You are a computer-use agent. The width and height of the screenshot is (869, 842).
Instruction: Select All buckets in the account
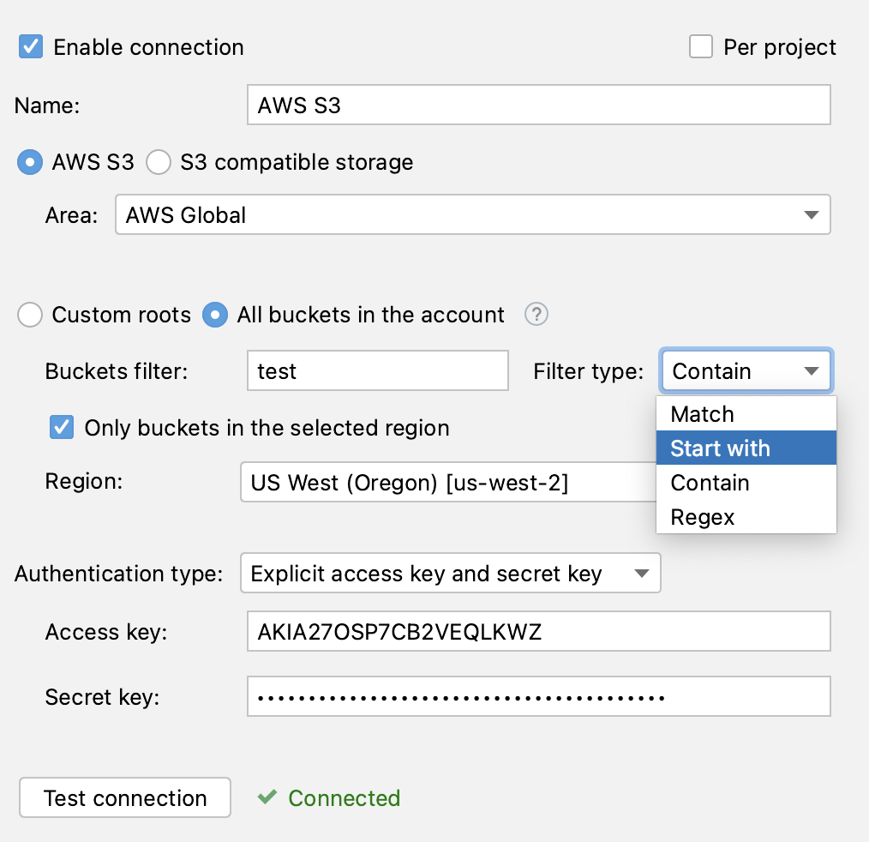coord(215,315)
